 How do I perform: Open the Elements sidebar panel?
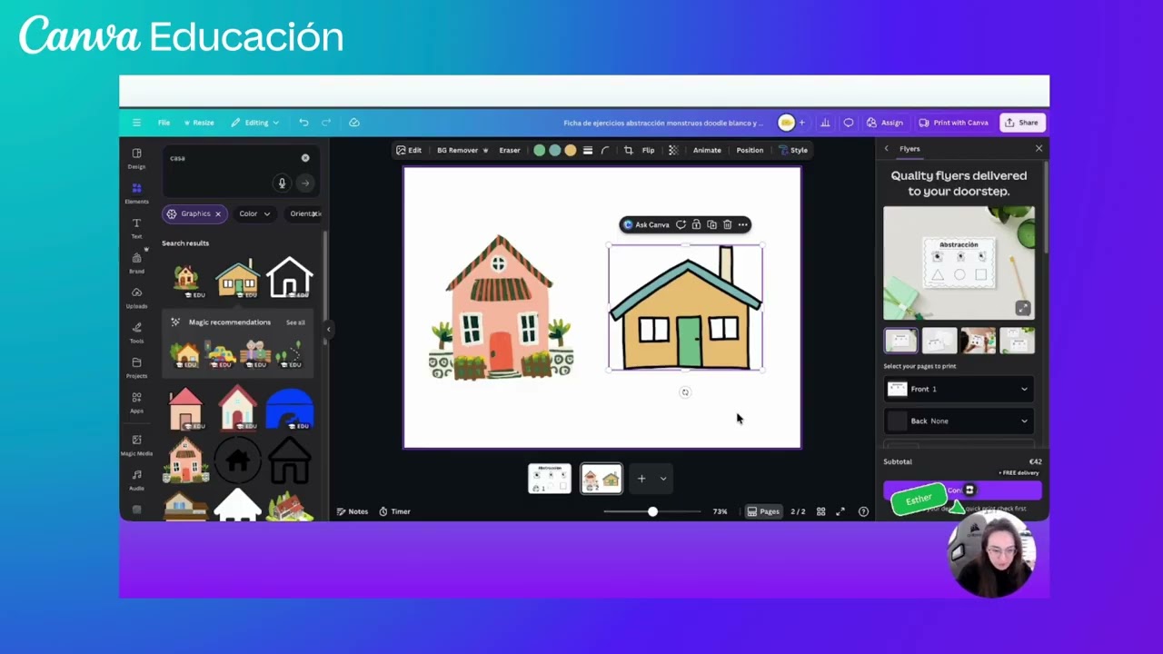136,193
